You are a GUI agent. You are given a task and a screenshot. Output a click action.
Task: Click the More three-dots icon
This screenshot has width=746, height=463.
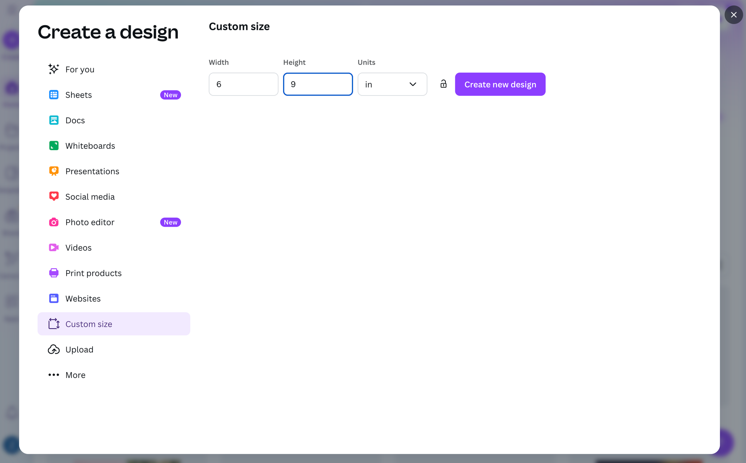point(54,375)
